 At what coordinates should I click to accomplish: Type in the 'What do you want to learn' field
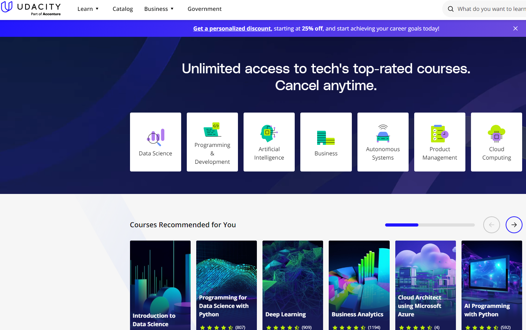[491, 9]
